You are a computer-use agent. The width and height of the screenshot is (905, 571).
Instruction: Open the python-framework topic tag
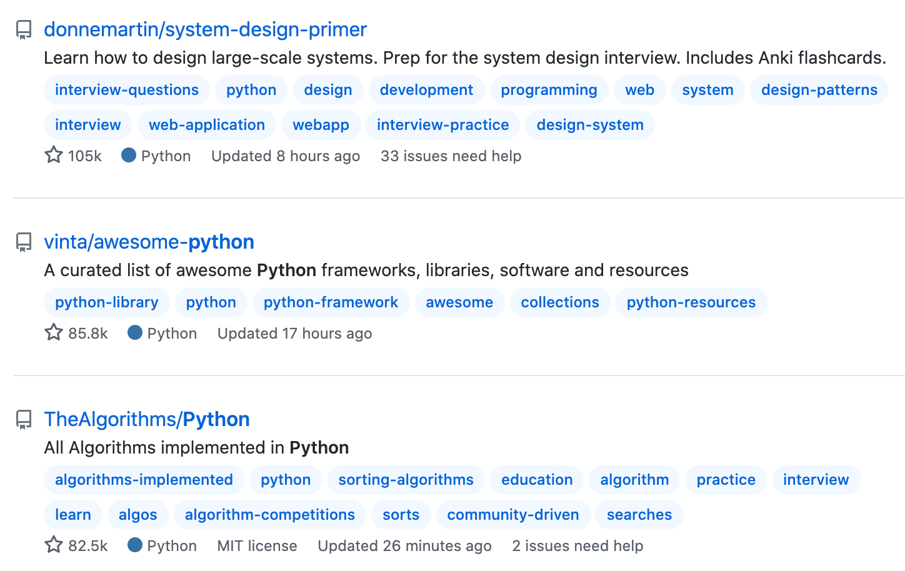tap(331, 302)
